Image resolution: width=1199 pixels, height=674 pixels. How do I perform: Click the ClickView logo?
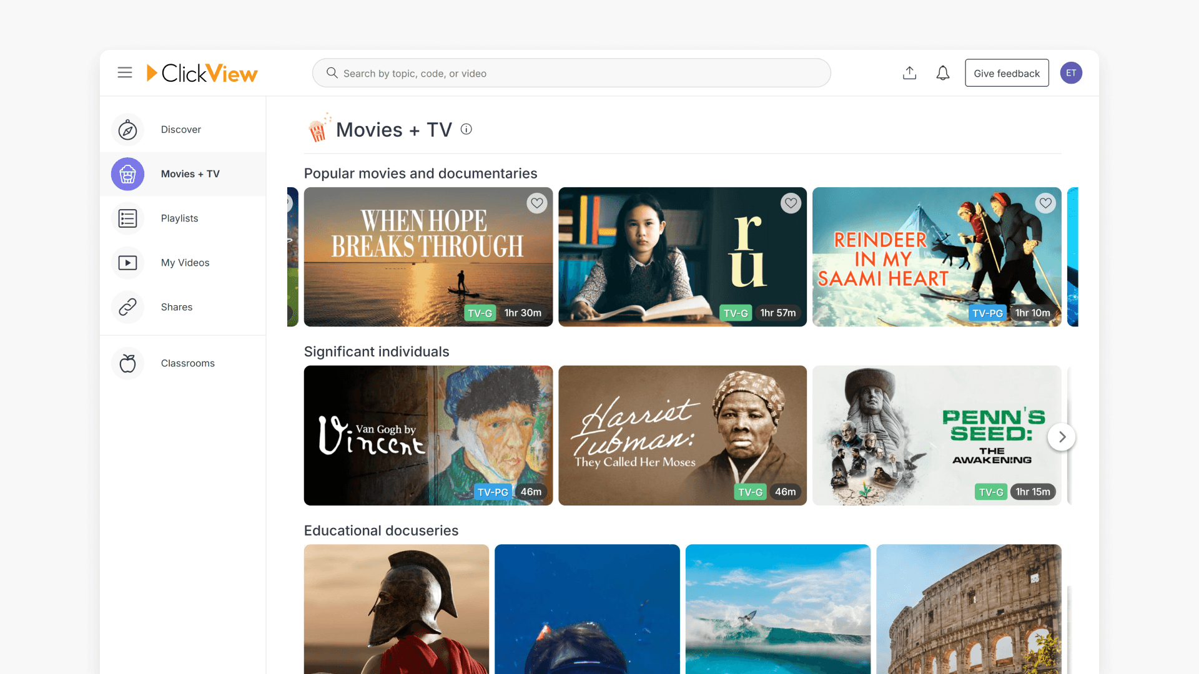(x=202, y=72)
